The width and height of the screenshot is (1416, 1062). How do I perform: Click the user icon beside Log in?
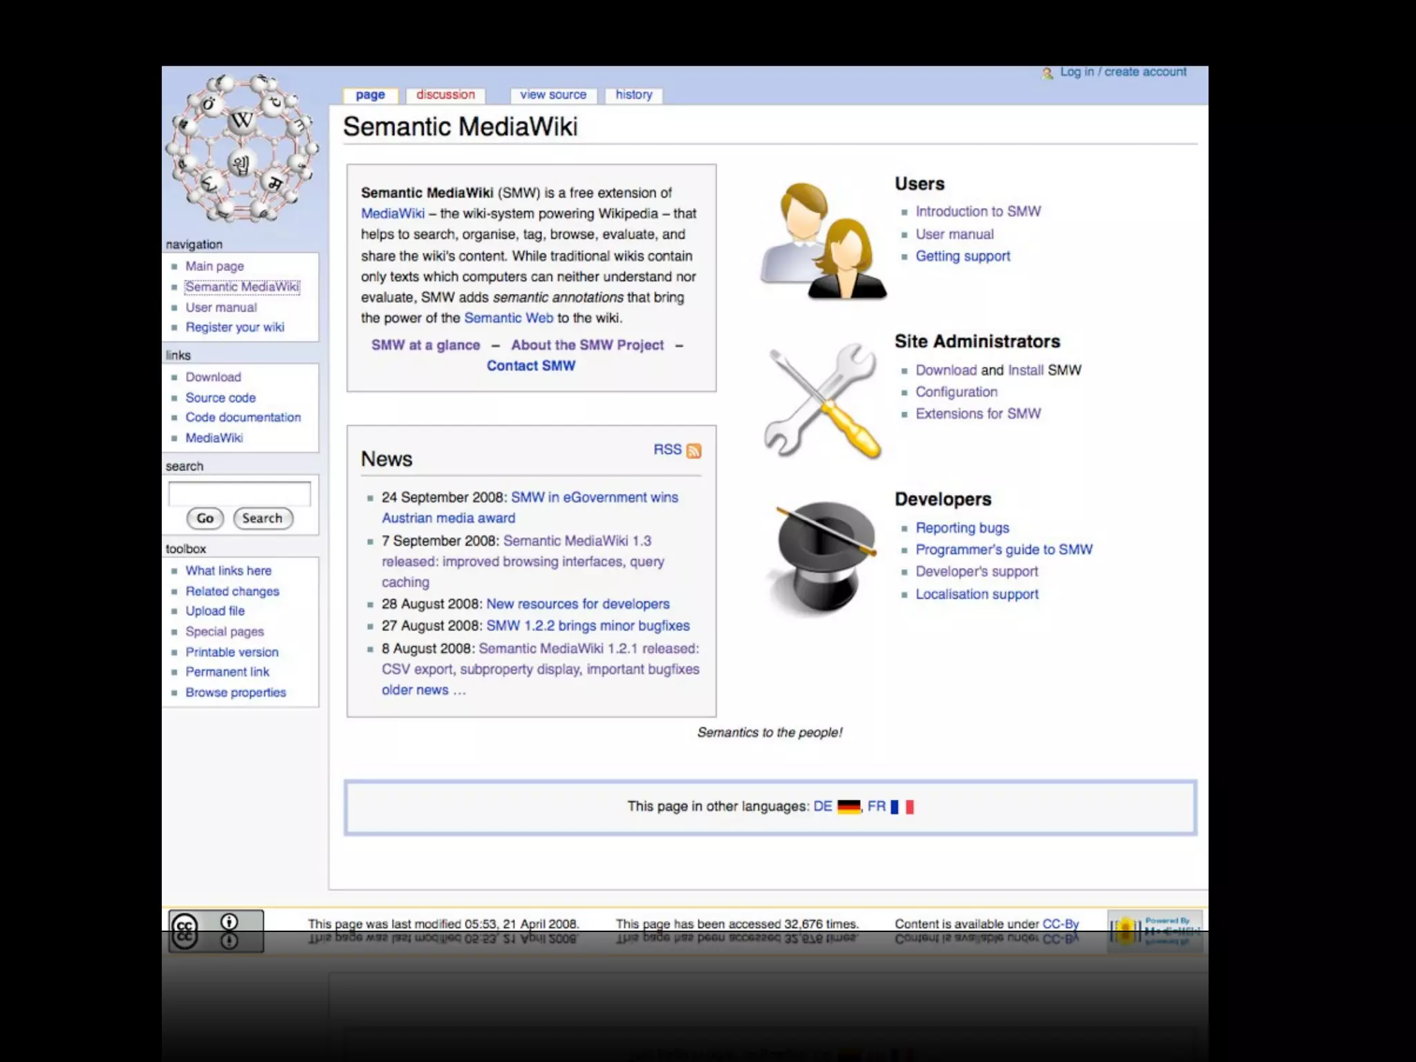click(1047, 73)
